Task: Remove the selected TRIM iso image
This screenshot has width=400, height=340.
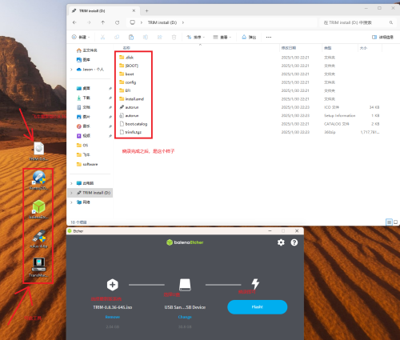Action: (113, 317)
